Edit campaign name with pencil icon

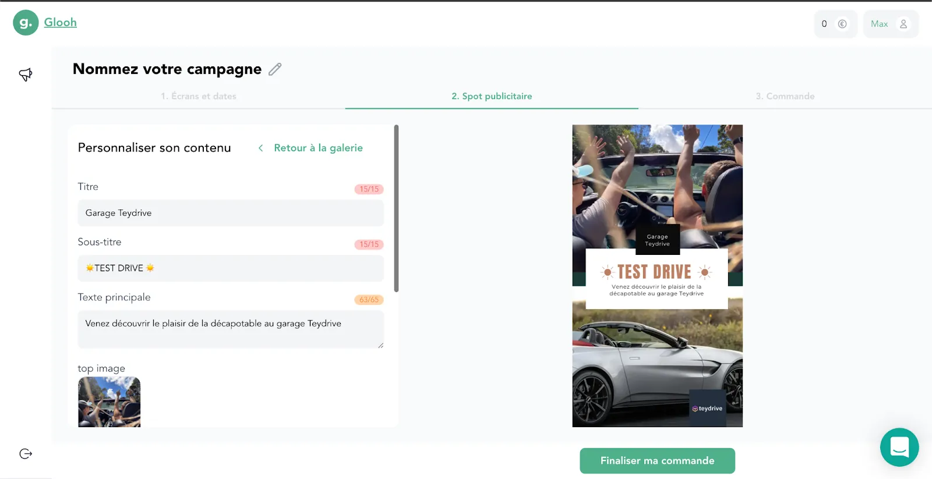pos(275,69)
